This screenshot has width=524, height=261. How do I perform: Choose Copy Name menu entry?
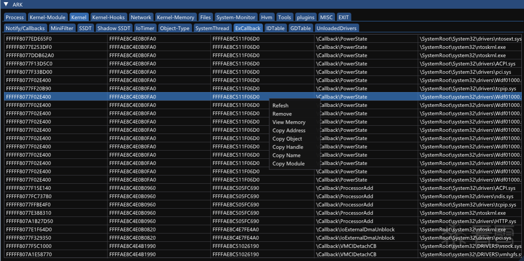[286, 155]
